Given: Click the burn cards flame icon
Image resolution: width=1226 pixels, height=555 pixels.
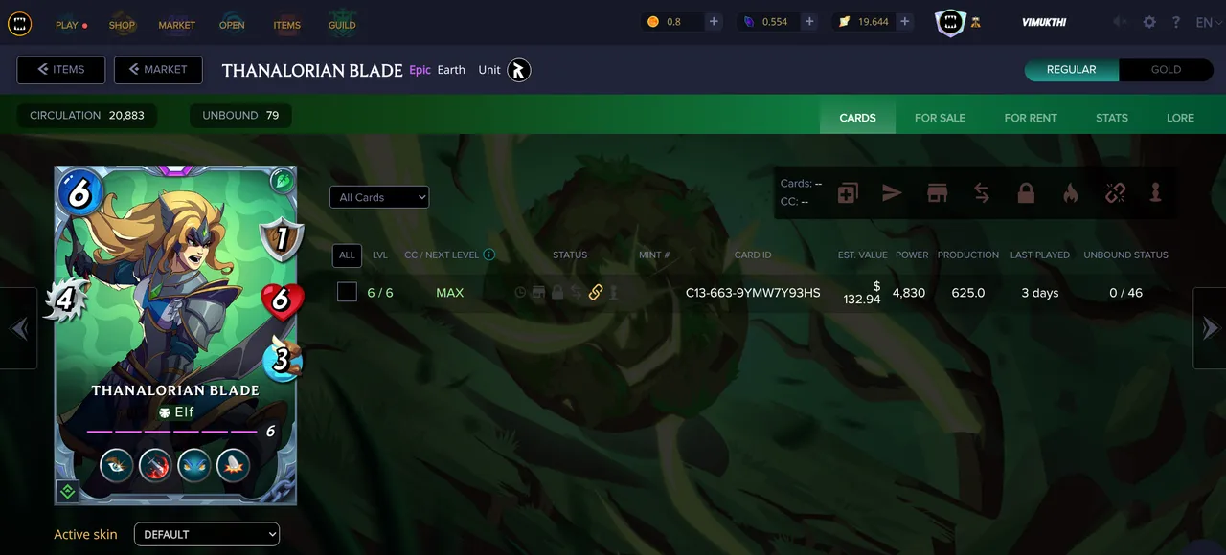Looking at the screenshot, I should coord(1071,193).
